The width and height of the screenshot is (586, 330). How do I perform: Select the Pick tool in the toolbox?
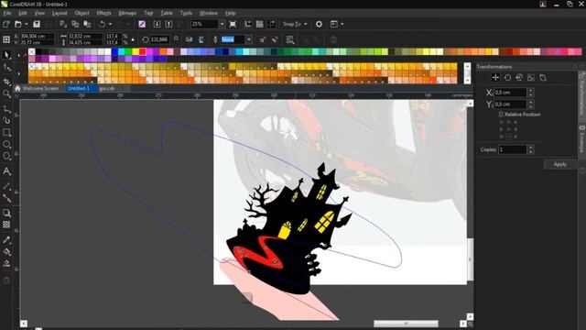6,55
